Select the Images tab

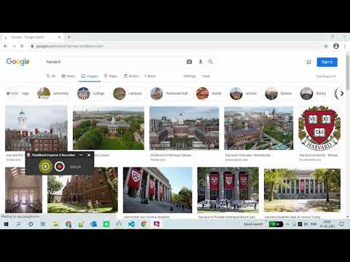tap(89, 76)
